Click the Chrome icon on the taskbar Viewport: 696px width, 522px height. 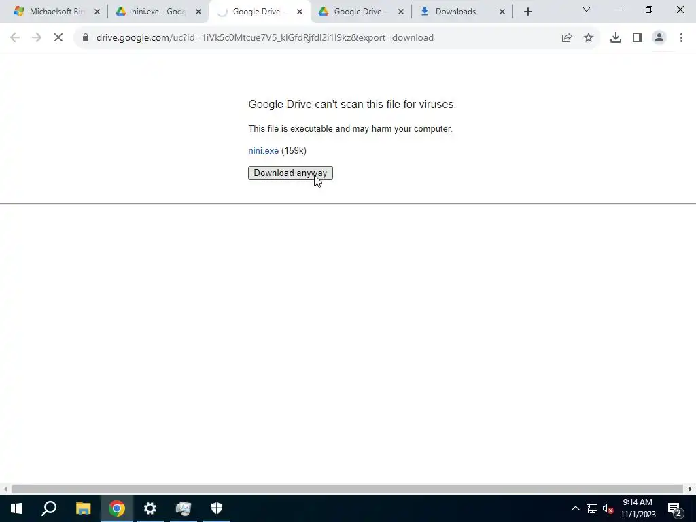pyautogui.click(x=117, y=508)
